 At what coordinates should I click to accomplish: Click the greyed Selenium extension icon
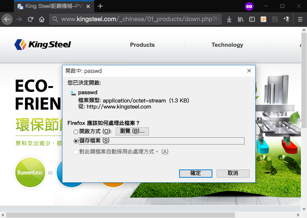click(x=275, y=19)
